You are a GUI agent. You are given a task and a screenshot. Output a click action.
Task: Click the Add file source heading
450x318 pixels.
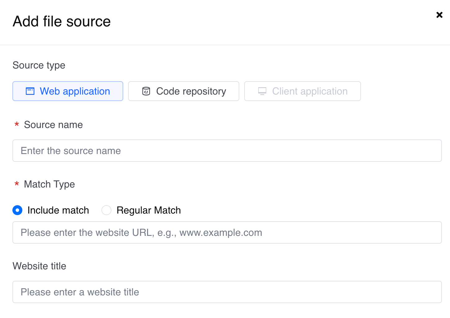[61, 21]
